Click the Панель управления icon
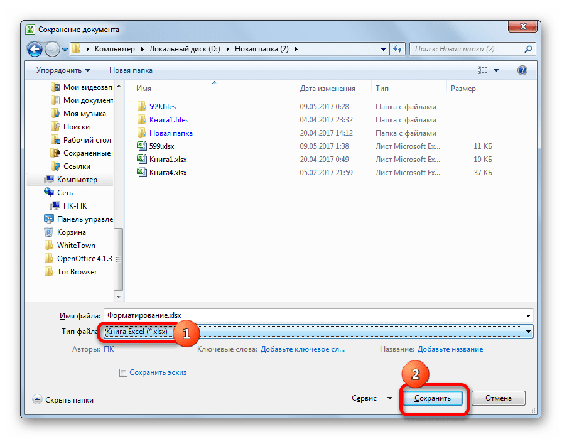 [49, 219]
